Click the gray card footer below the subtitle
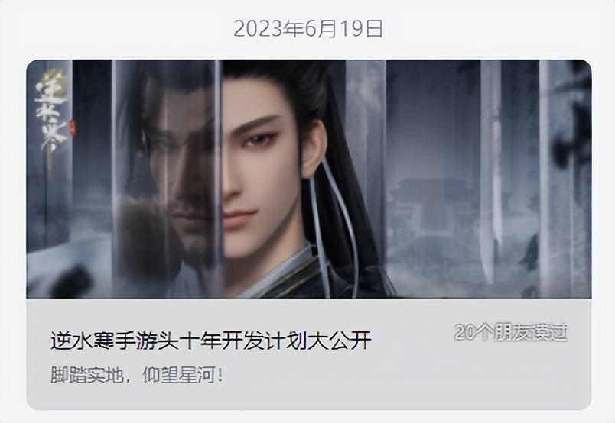Screen dimensions: 615x423 pyautogui.click(x=309, y=398)
